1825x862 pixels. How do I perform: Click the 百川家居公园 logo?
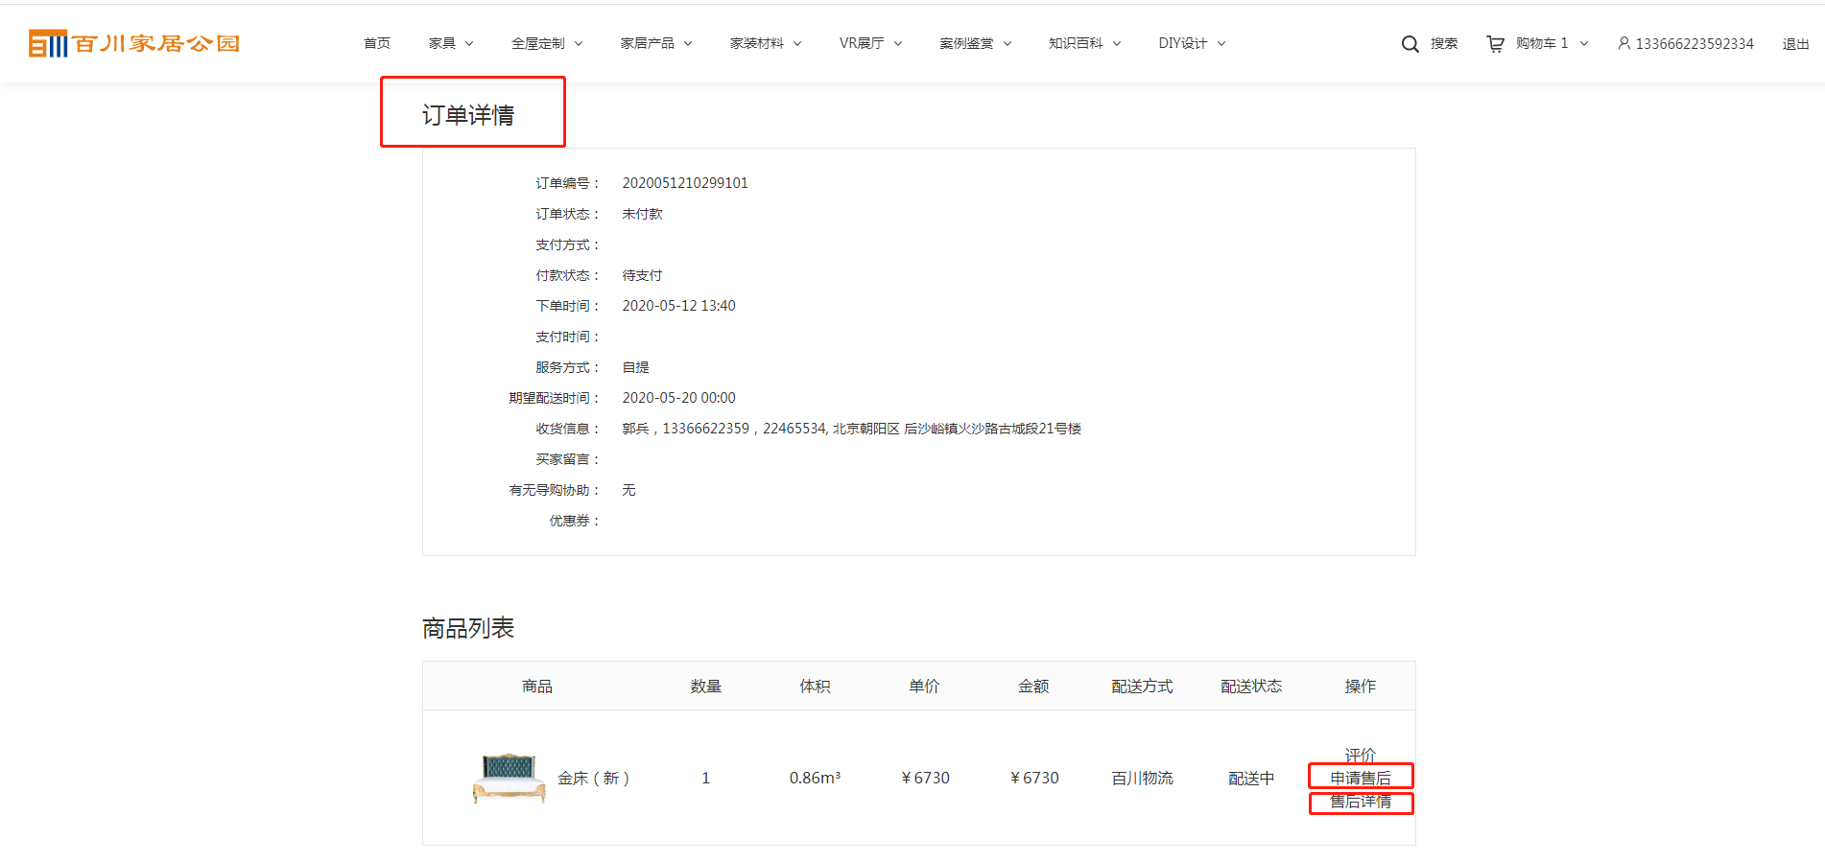coord(134,43)
